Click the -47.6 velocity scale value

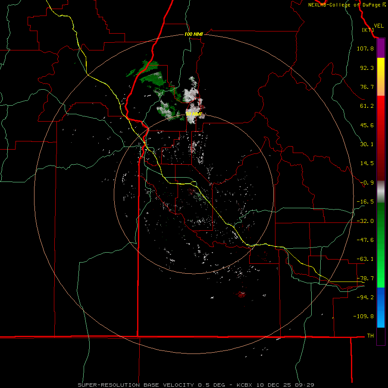click(x=365, y=240)
